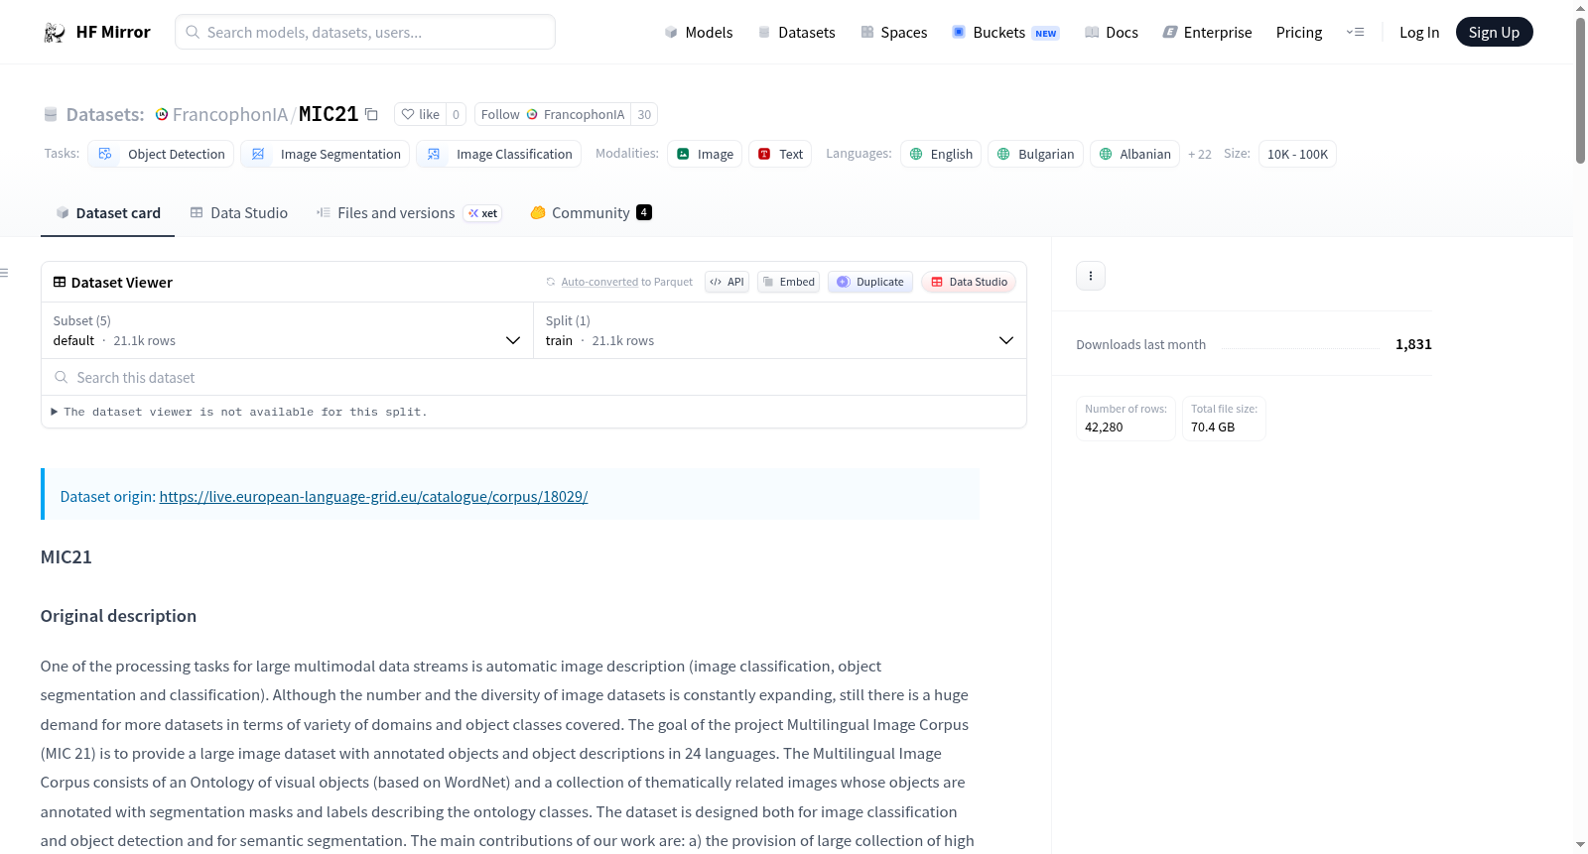Viewport: 1588px width, 854px height.
Task: Open Docs from the navigation bar
Action: (x=1112, y=33)
